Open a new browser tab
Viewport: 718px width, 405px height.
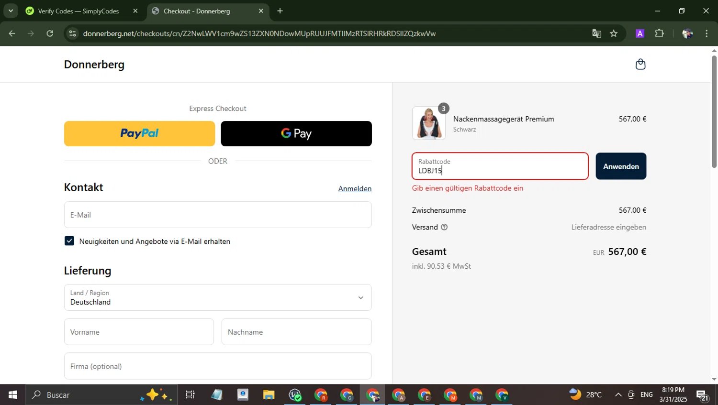pyautogui.click(x=280, y=11)
